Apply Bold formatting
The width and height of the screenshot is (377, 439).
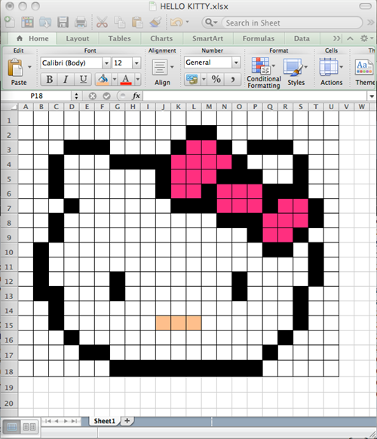(x=49, y=80)
